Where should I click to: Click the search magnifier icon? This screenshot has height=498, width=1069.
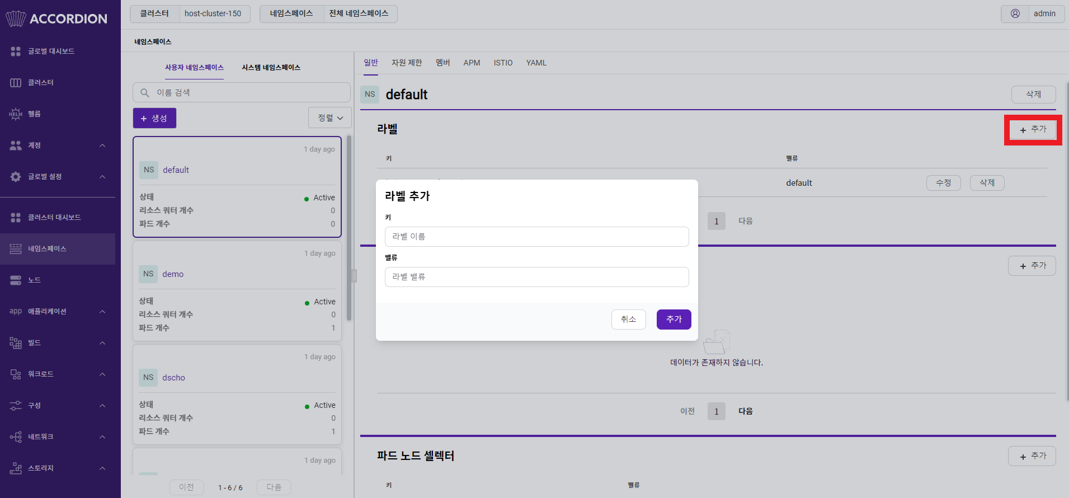coord(145,93)
